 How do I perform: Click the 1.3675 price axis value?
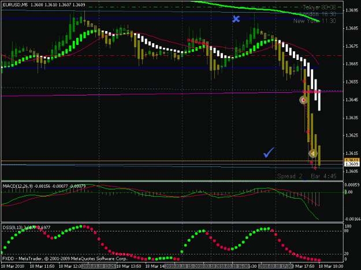coord(352,46)
